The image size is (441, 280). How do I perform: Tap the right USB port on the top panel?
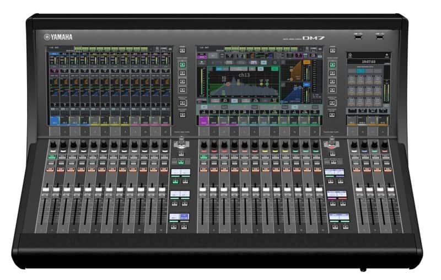379,36
